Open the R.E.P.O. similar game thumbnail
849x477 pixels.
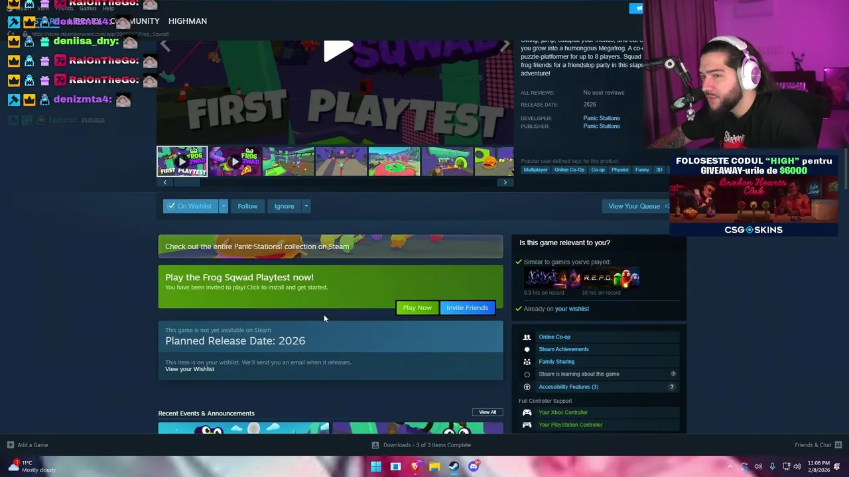[611, 278]
